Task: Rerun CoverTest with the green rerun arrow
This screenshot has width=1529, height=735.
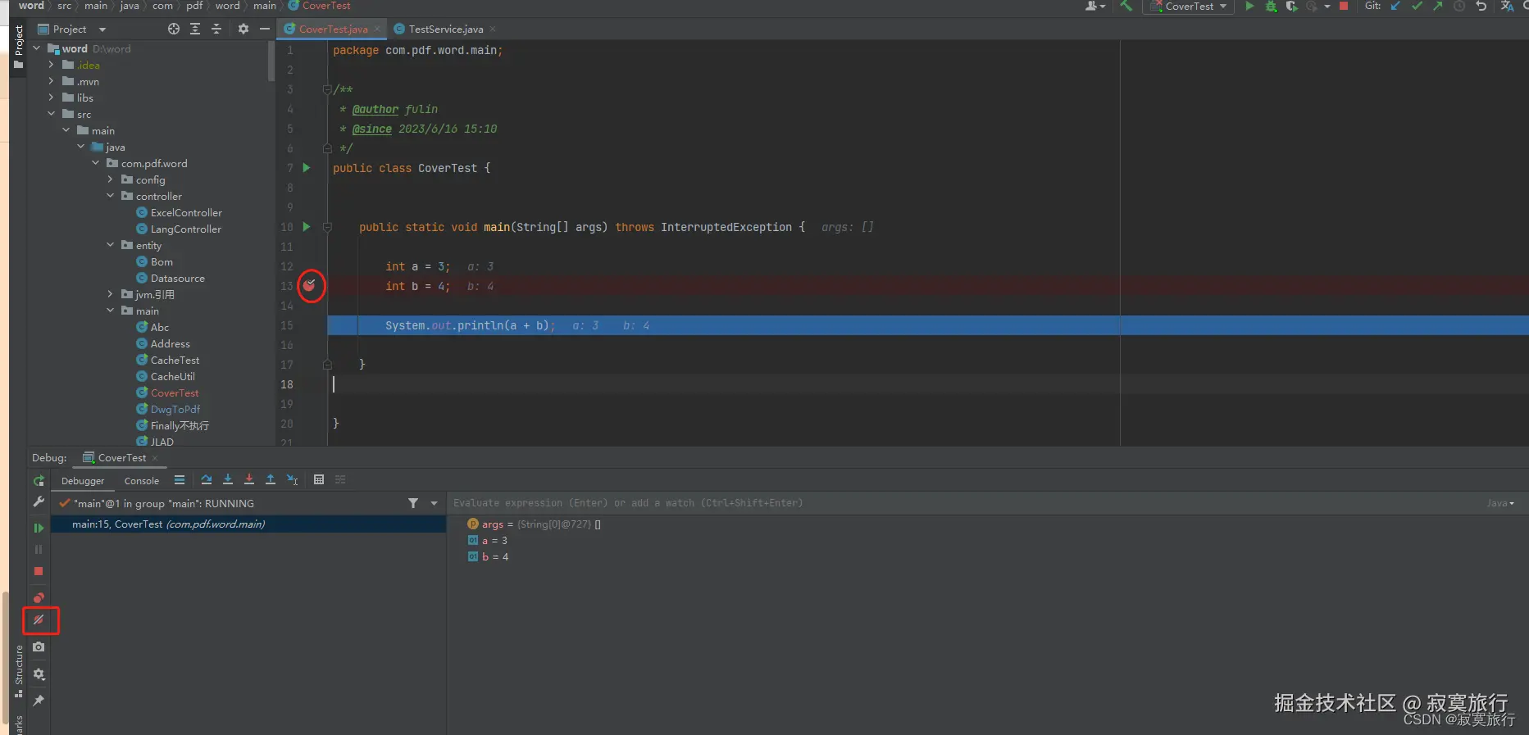Action: (x=39, y=481)
